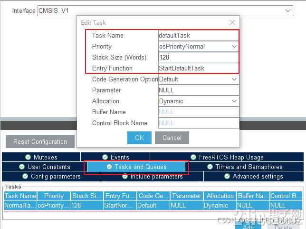Switch to the Events tab
Screen dimensions: 306x229
(115, 157)
